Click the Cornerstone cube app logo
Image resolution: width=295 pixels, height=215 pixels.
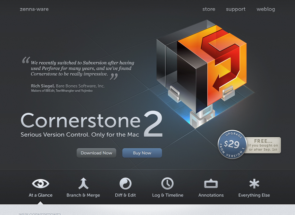[202, 74]
